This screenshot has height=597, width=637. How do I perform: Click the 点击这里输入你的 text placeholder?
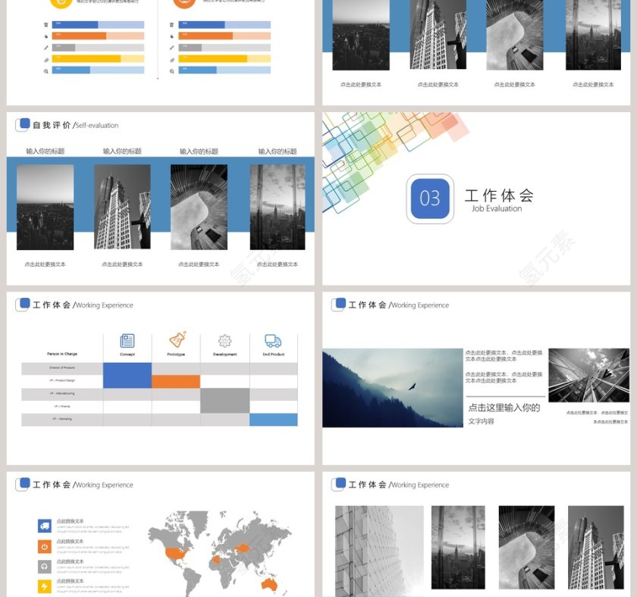pos(504,408)
